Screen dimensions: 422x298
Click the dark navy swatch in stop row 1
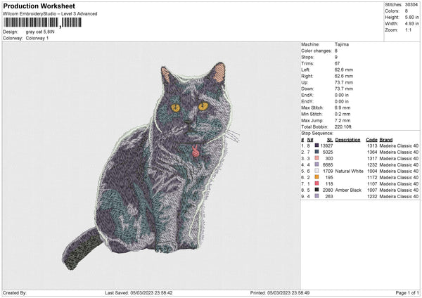[x=316, y=145]
